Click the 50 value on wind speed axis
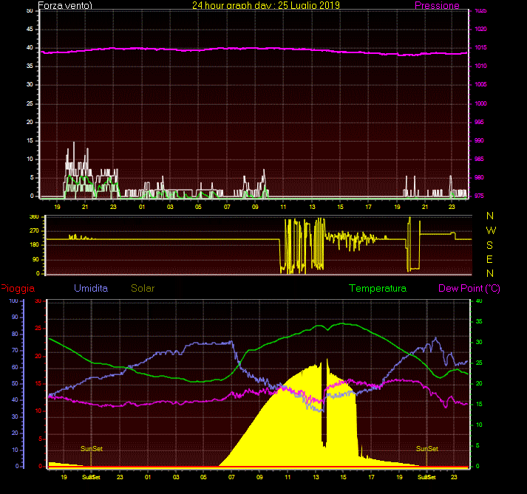This screenshot has width=527, height=494. pyautogui.click(x=29, y=10)
